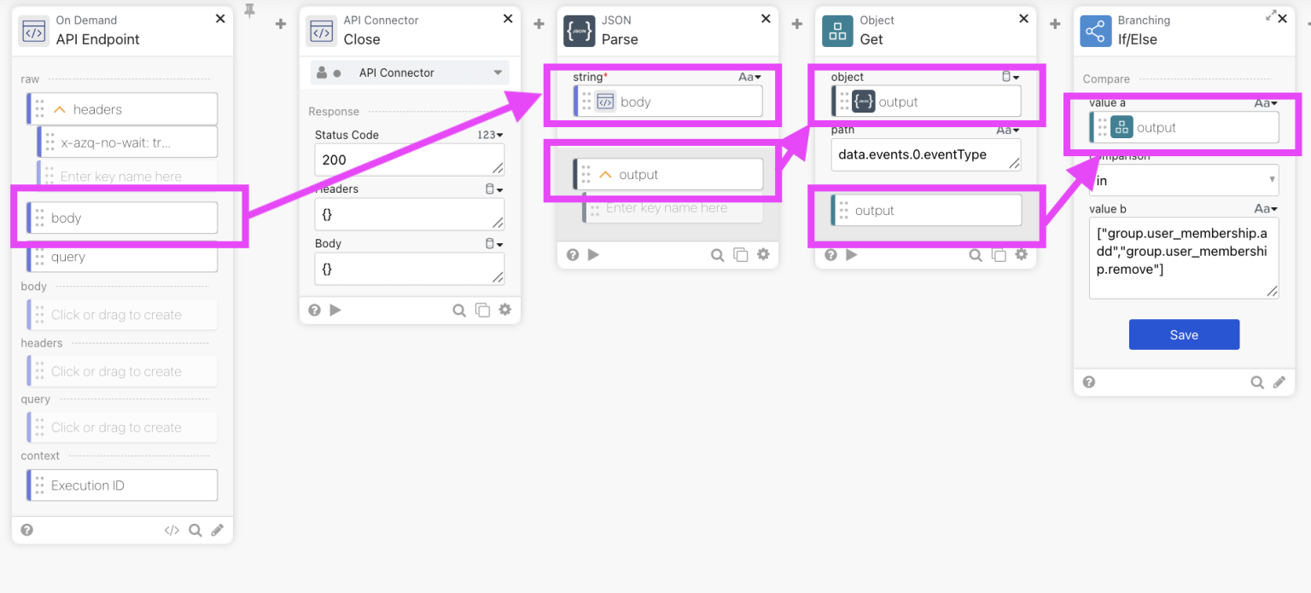
Task: Open the code view on API Endpoint node
Action: 172,529
